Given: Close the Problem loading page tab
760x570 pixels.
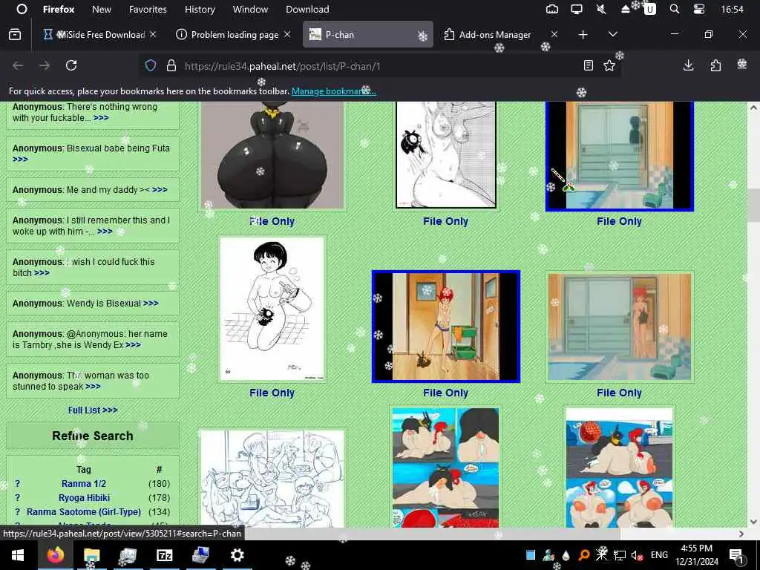Looking at the screenshot, I should pos(287,34).
